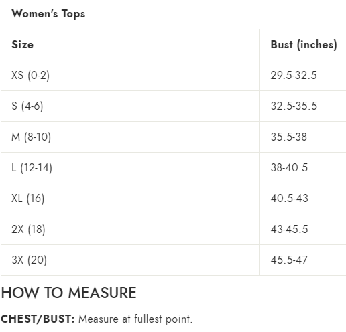Image resolution: width=346 pixels, height=332 pixels.
Task: Select the 29.5-32.5 bust measurement
Action: (x=294, y=75)
